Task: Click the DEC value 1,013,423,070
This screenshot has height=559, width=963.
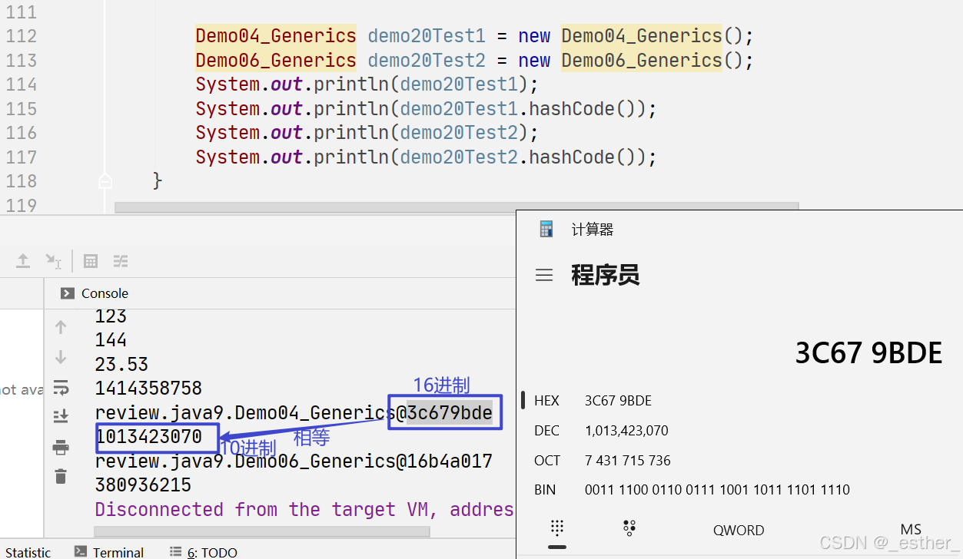Action: pos(626,431)
